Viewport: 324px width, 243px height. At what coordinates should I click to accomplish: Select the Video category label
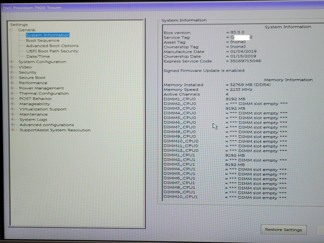click(x=25, y=67)
